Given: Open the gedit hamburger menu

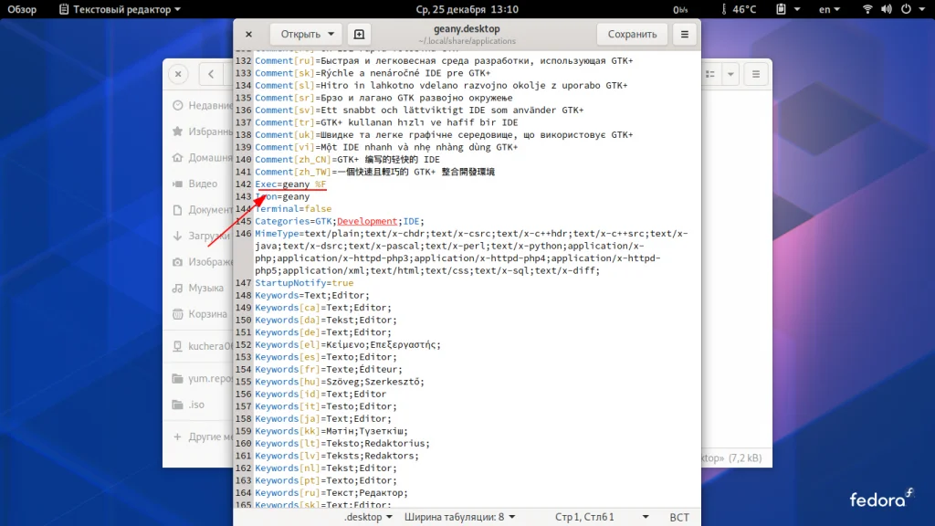Looking at the screenshot, I should pyautogui.click(x=685, y=34).
